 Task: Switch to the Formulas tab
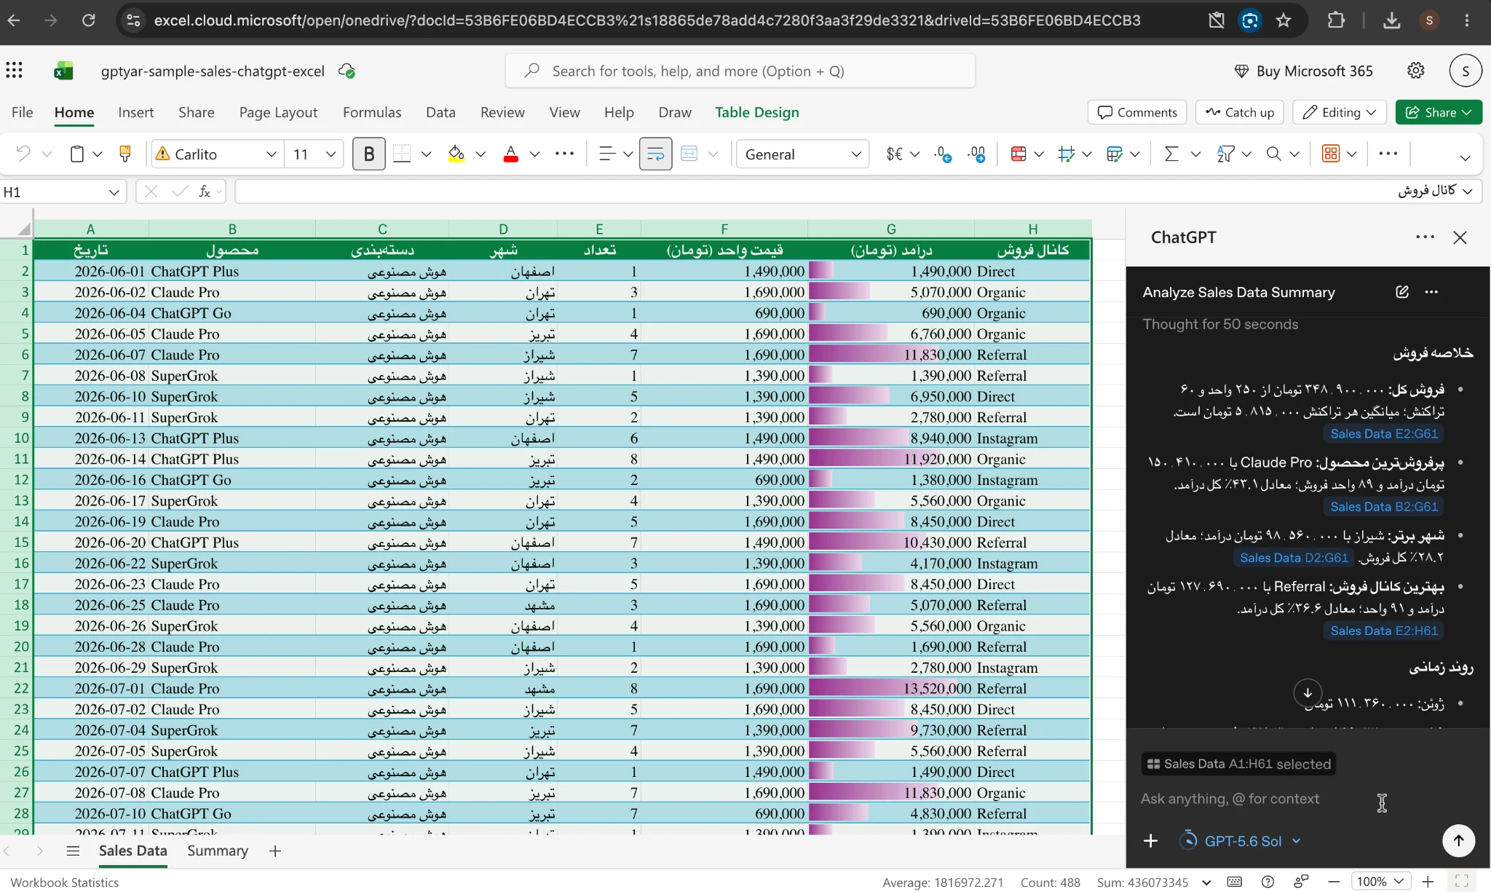[372, 112]
